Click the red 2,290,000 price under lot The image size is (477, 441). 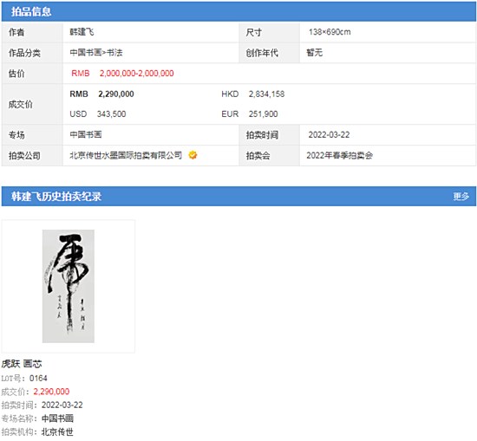click(51, 392)
